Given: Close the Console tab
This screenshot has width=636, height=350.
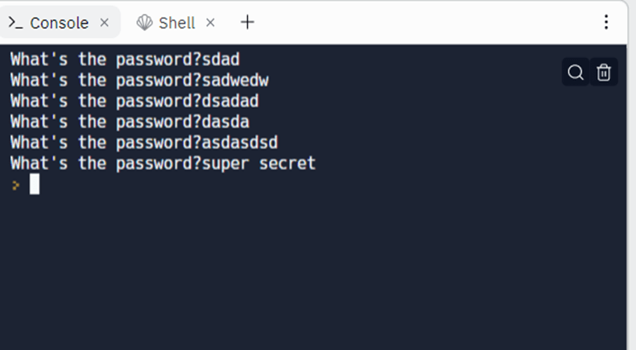Looking at the screenshot, I should [104, 22].
